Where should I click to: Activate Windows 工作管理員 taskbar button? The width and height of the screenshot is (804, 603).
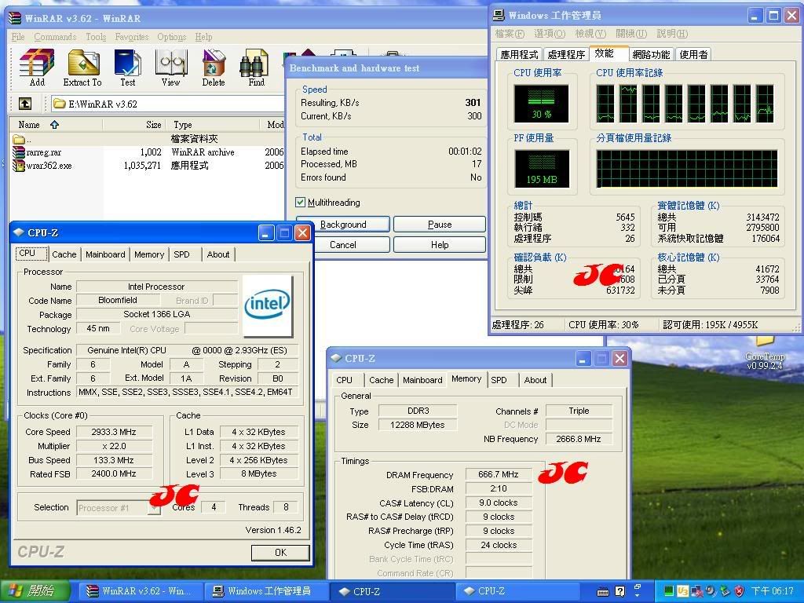pyautogui.click(x=266, y=591)
